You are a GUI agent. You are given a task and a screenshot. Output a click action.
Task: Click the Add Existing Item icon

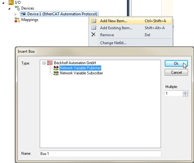pyautogui.click(x=94, y=28)
